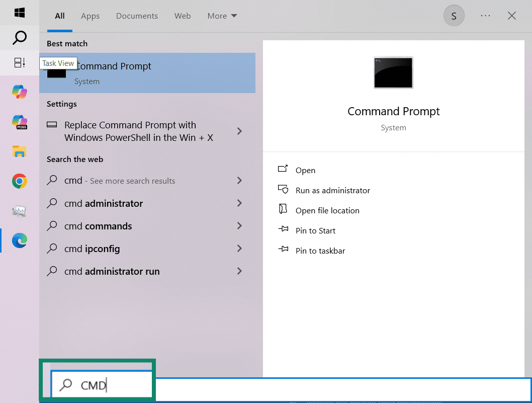The height and width of the screenshot is (403, 532).
Task: Click the Command Prompt preview thumbnail
Action: (393, 72)
